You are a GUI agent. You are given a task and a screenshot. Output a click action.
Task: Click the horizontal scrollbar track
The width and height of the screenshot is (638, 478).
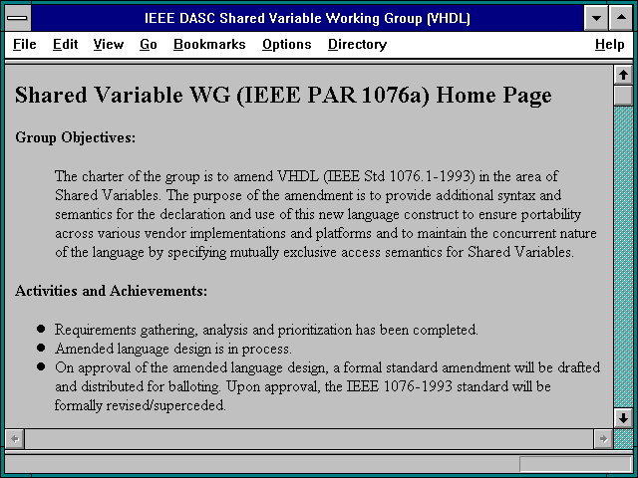point(309,439)
